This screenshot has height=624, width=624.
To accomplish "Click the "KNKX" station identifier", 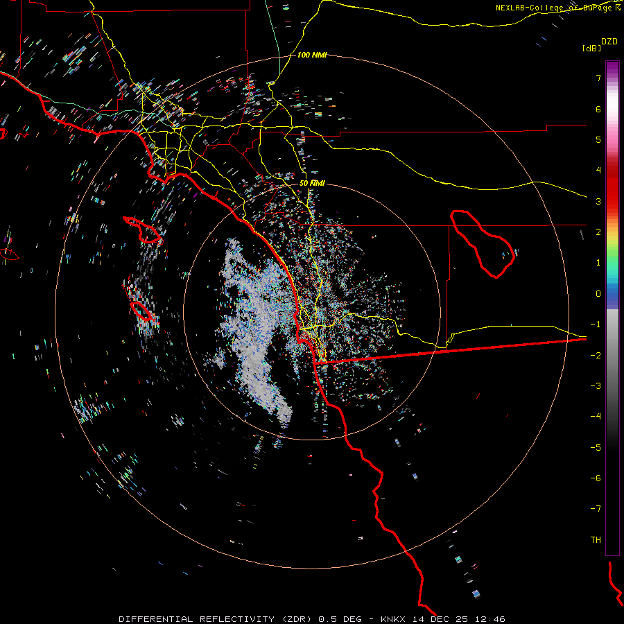I will click(393, 619).
